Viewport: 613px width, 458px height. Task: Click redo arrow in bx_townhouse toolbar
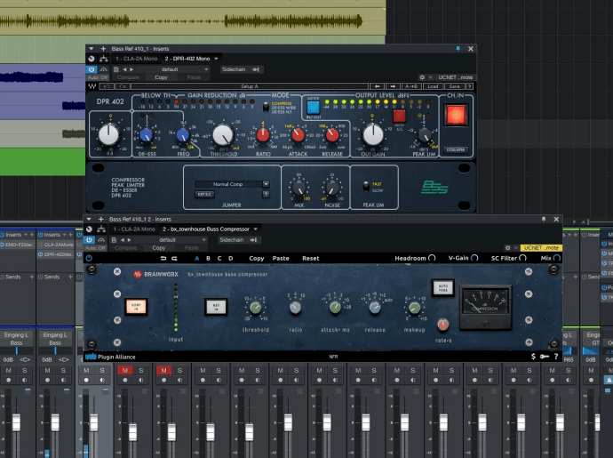174,259
